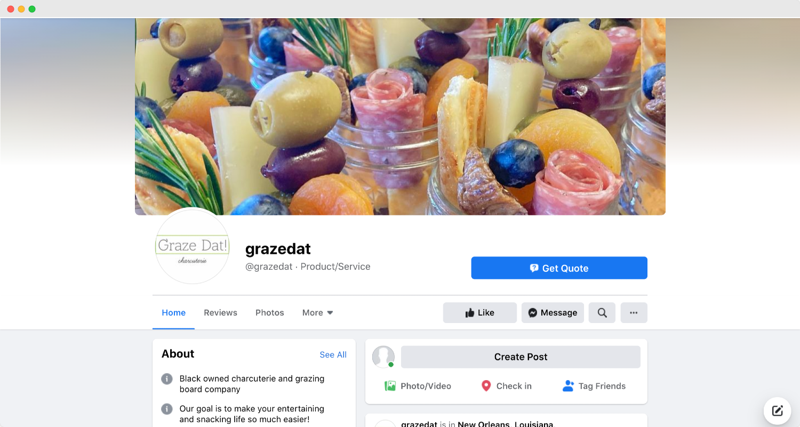The width and height of the screenshot is (800, 427).
Task: Select the Home tab
Action: pos(173,313)
